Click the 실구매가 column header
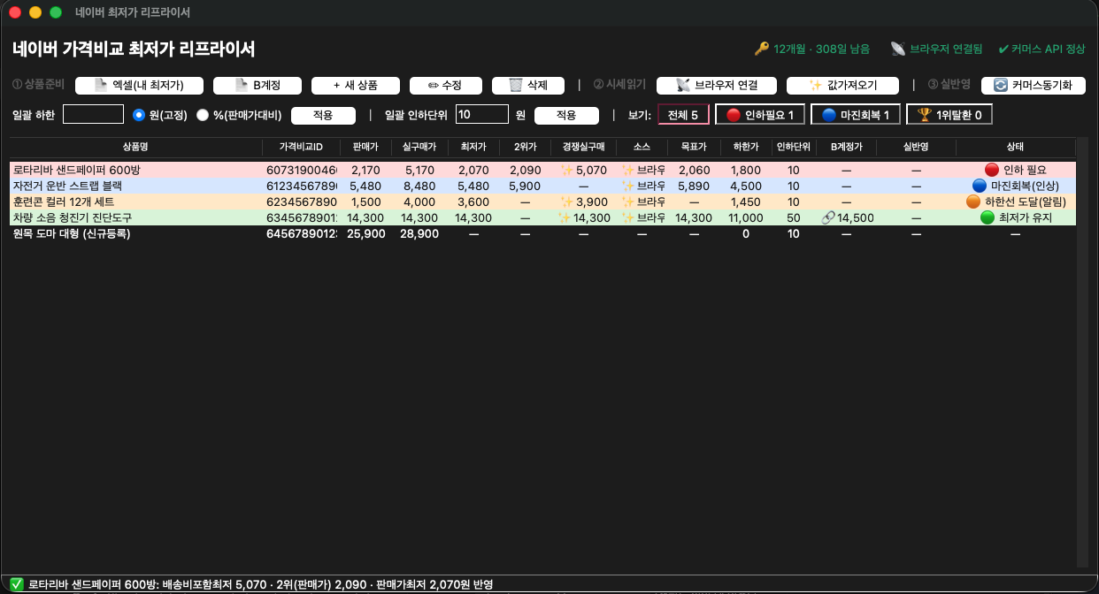 tap(419, 147)
